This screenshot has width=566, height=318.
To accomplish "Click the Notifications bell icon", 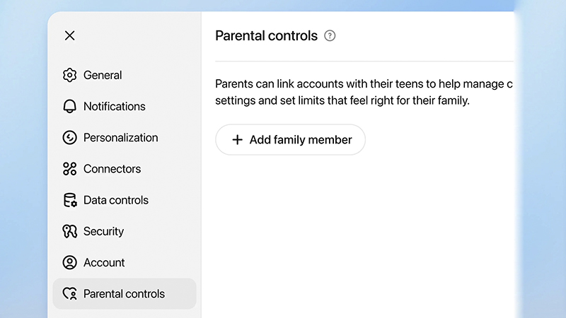I will pyautogui.click(x=69, y=106).
